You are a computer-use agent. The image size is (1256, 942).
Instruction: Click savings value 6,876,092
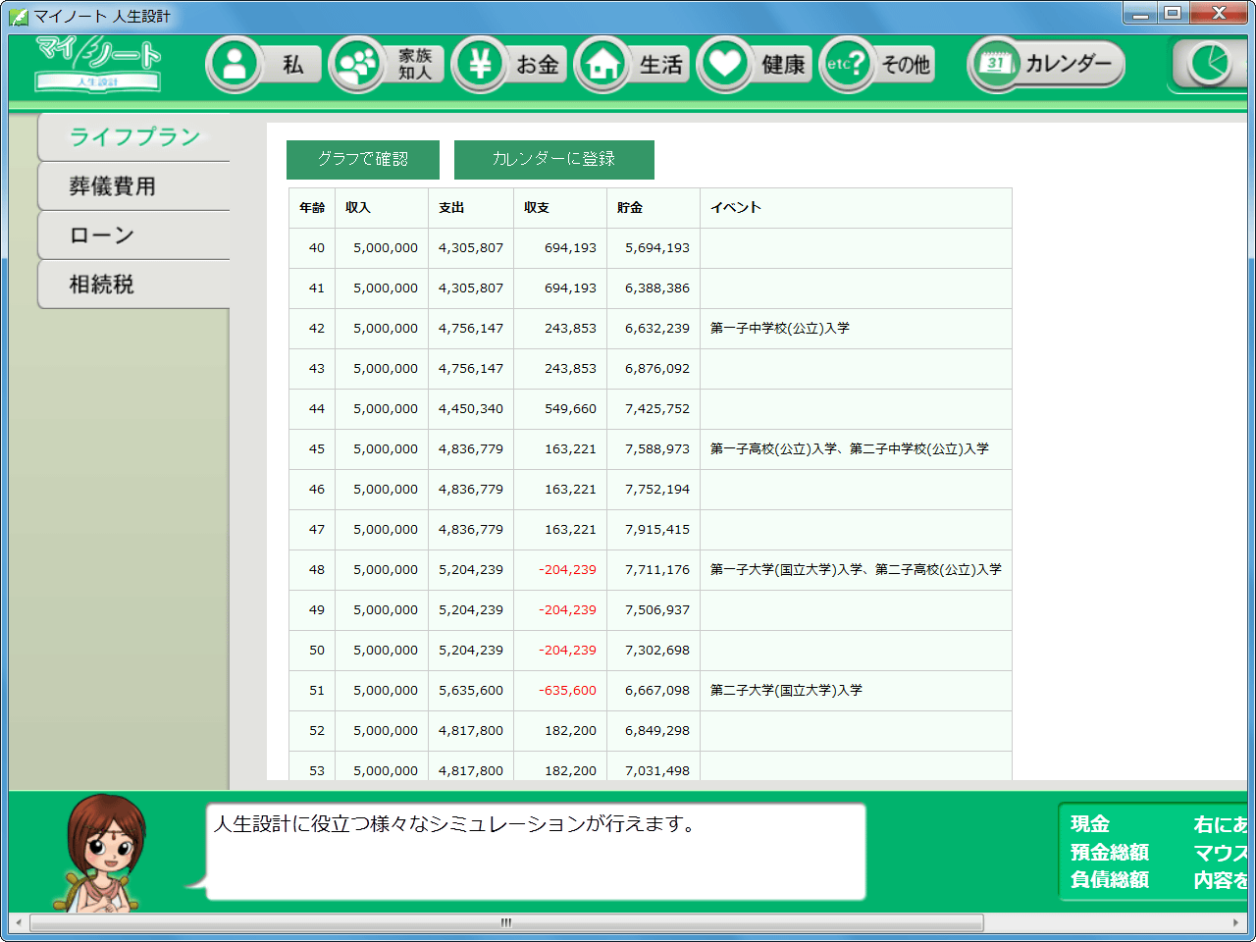pos(657,369)
